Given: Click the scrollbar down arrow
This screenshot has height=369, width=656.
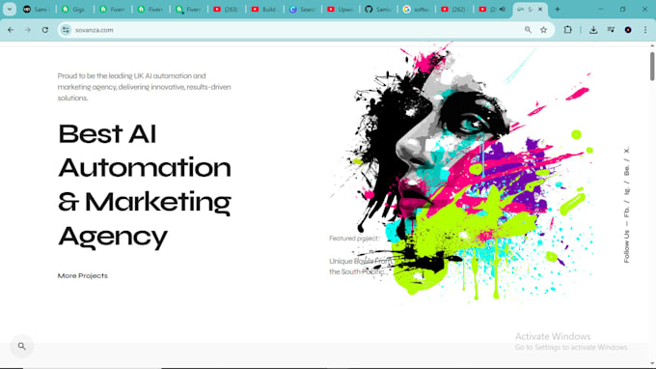Looking at the screenshot, I should coord(652,363).
